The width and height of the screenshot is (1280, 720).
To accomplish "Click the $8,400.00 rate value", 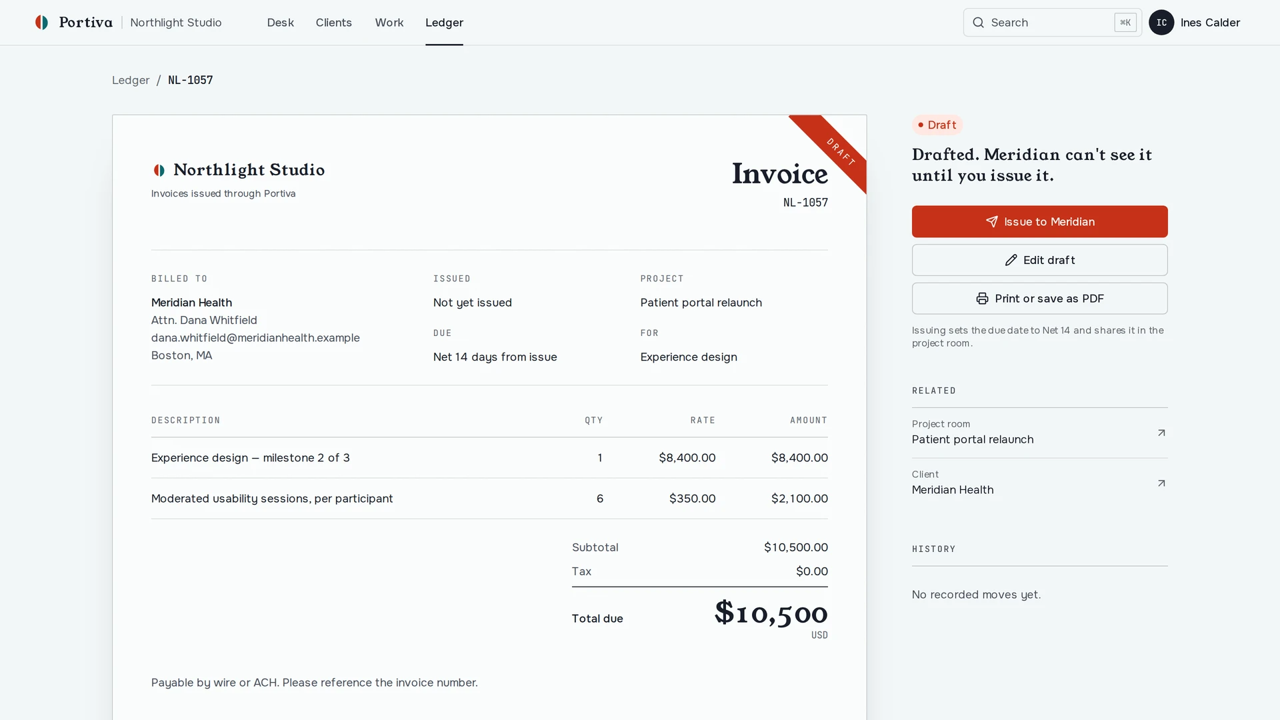I will coord(687,457).
